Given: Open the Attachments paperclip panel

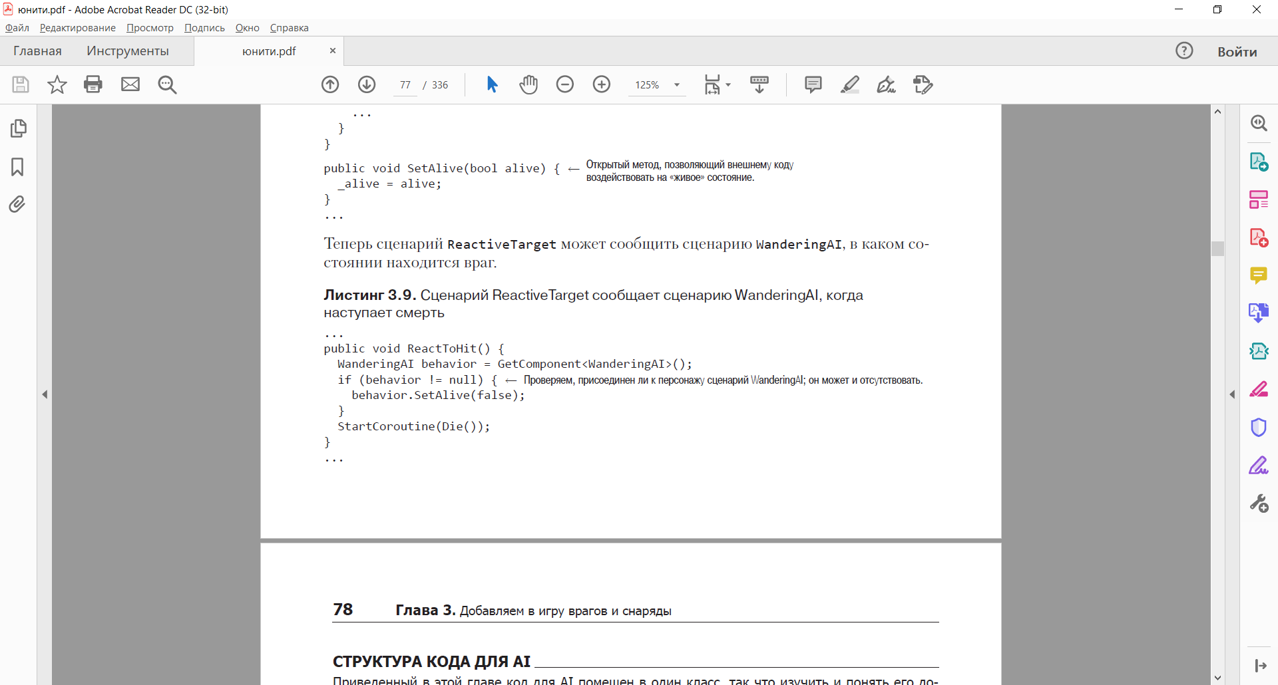Looking at the screenshot, I should pos(18,204).
